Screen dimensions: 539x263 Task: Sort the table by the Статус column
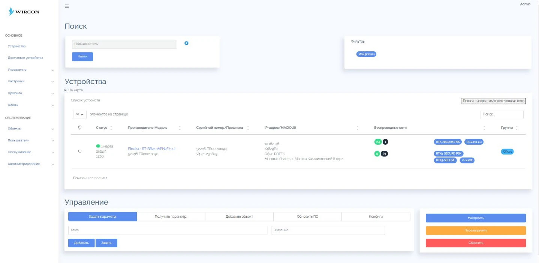111,128
